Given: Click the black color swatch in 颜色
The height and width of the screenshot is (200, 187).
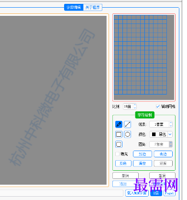Looking at the screenshot, I should point(154,134).
